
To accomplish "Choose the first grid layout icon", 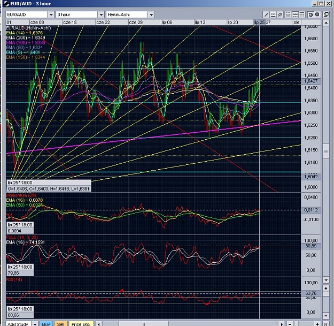I will (x=288, y=14).
